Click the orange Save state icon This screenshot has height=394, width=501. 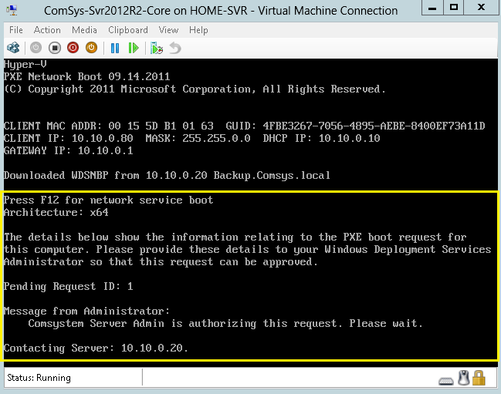click(91, 48)
